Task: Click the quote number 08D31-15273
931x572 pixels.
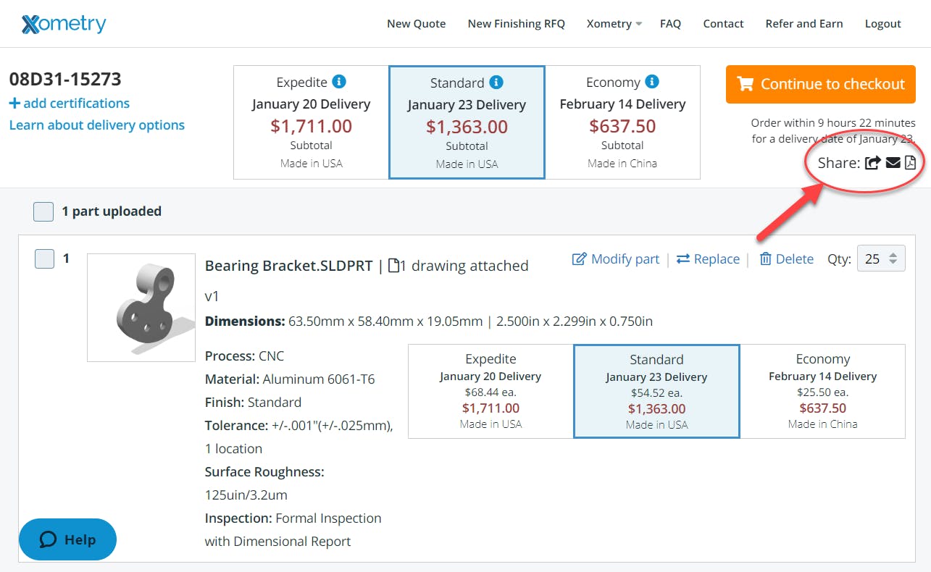Action: pyautogui.click(x=65, y=79)
